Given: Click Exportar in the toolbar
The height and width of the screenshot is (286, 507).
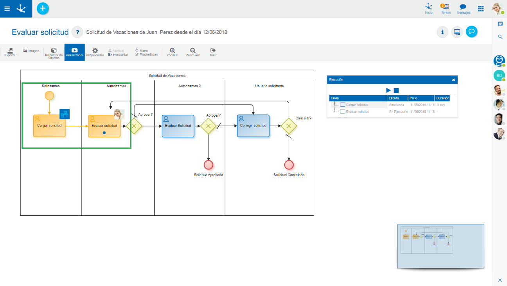Looking at the screenshot, I should click(11, 52).
